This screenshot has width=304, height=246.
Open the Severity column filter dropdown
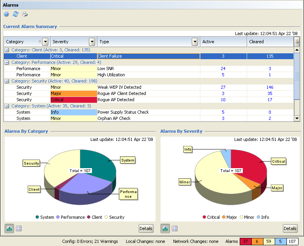pyautogui.click(x=92, y=42)
